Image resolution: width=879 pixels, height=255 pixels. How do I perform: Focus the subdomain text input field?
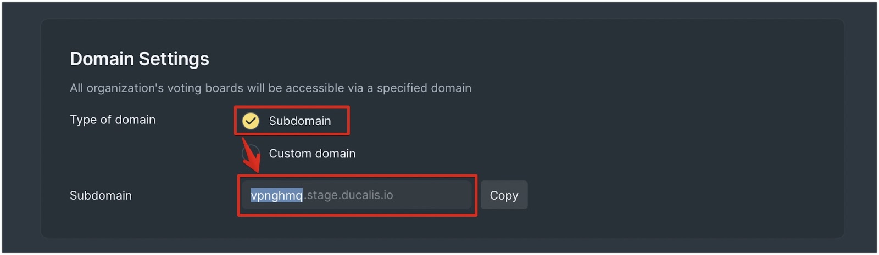[x=357, y=195]
